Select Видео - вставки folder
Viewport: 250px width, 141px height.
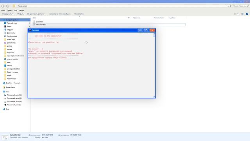click(12, 72)
